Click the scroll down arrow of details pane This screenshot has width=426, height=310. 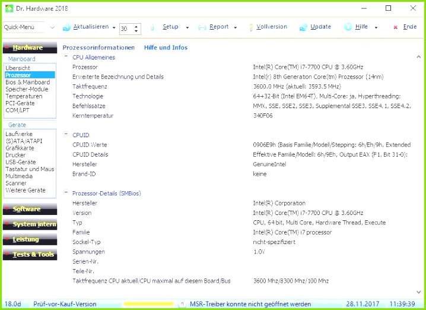coord(419,292)
